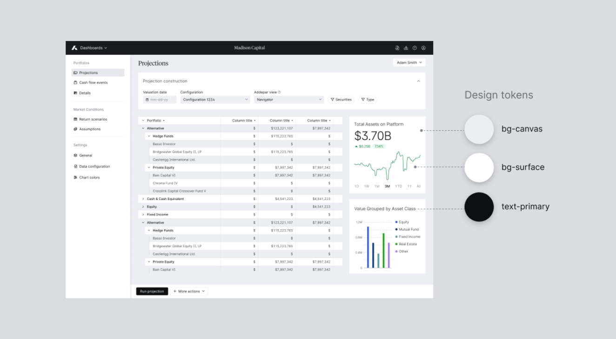Click the Addepar logo icon in the top bar
Viewport: 616px width, 339px height.
pyautogui.click(x=74, y=48)
